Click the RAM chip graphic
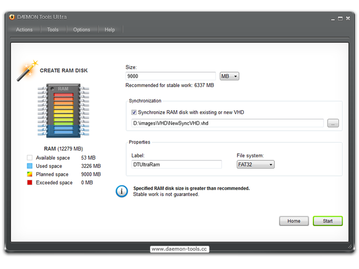 click(64, 111)
